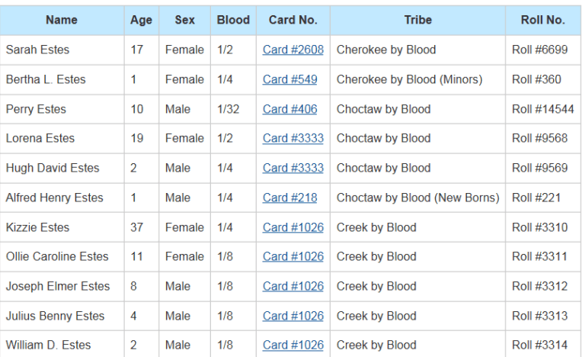Click the Age column header
585x357 pixels.
coord(141,20)
